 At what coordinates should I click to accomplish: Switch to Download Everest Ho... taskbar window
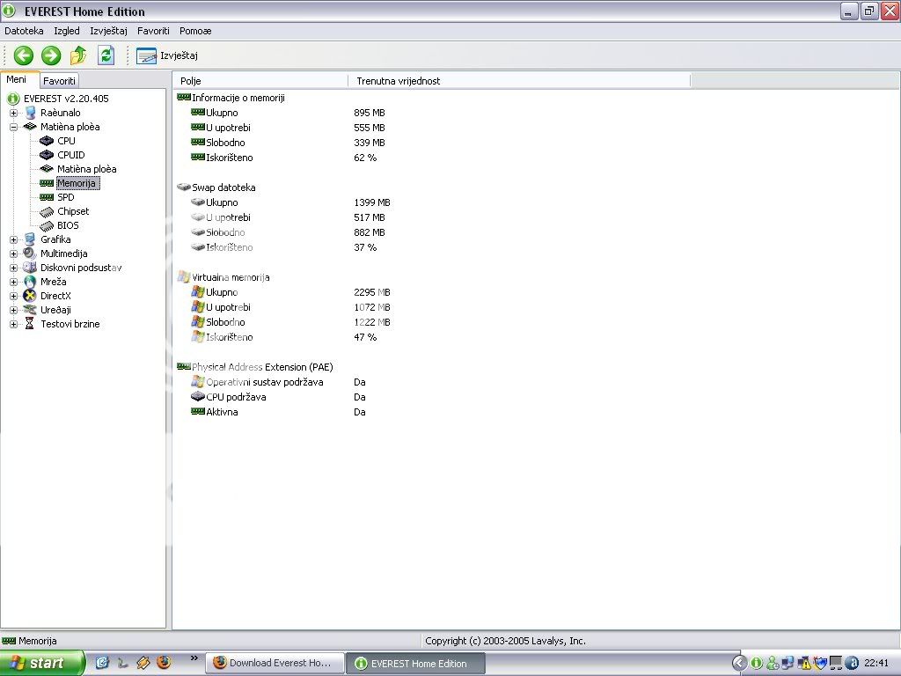[x=275, y=664]
